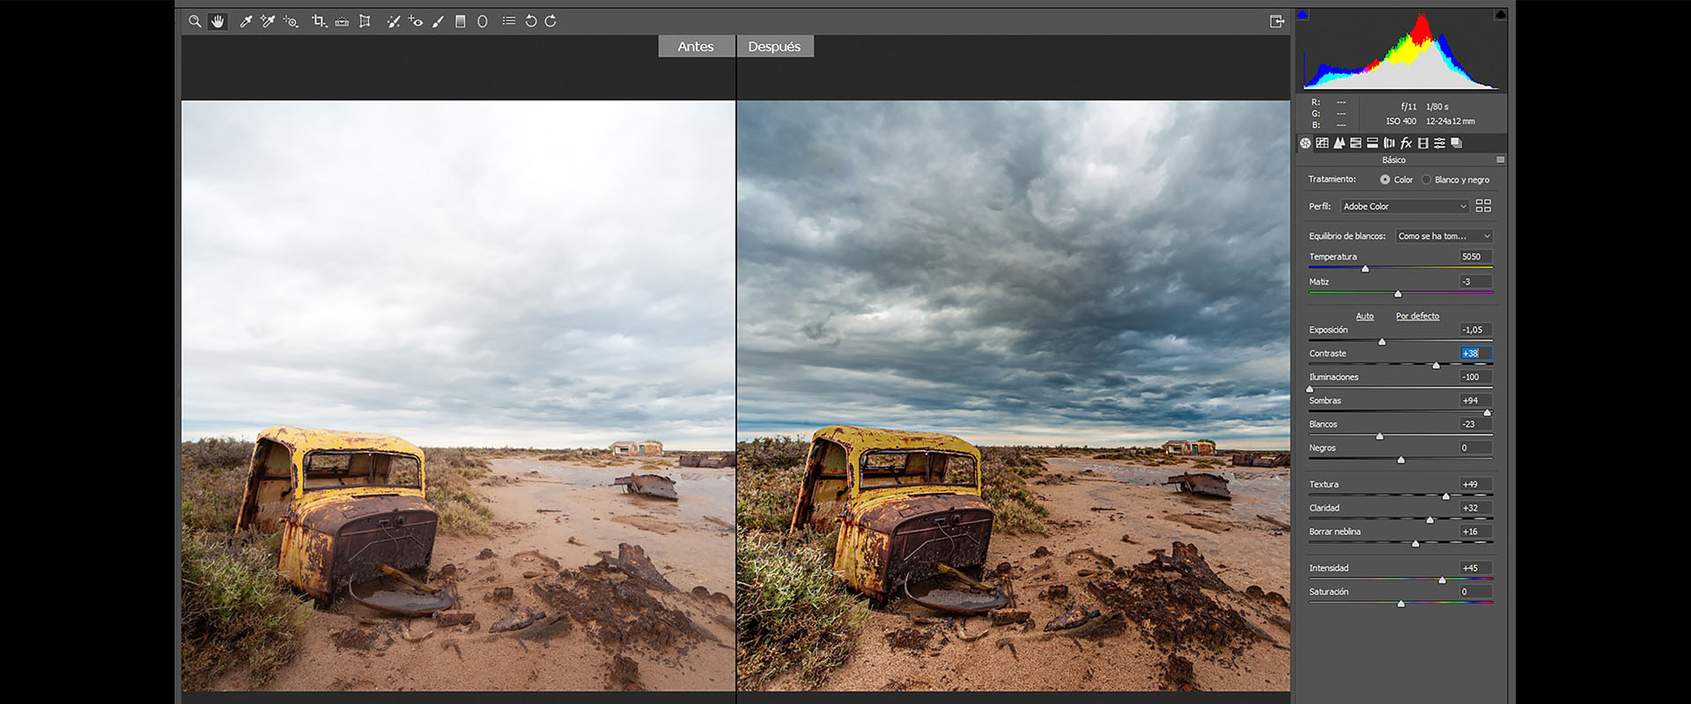Click the Borrar neblina value field
This screenshot has width=1691, height=704.
click(1475, 532)
